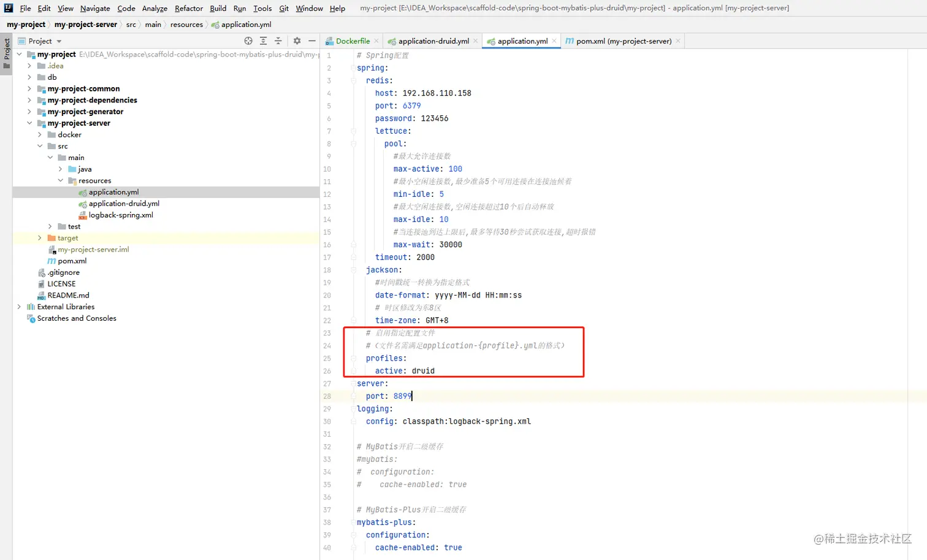The height and width of the screenshot is (560, 927).
Task: Expand External Libraries node
Action: pos(19,307)
